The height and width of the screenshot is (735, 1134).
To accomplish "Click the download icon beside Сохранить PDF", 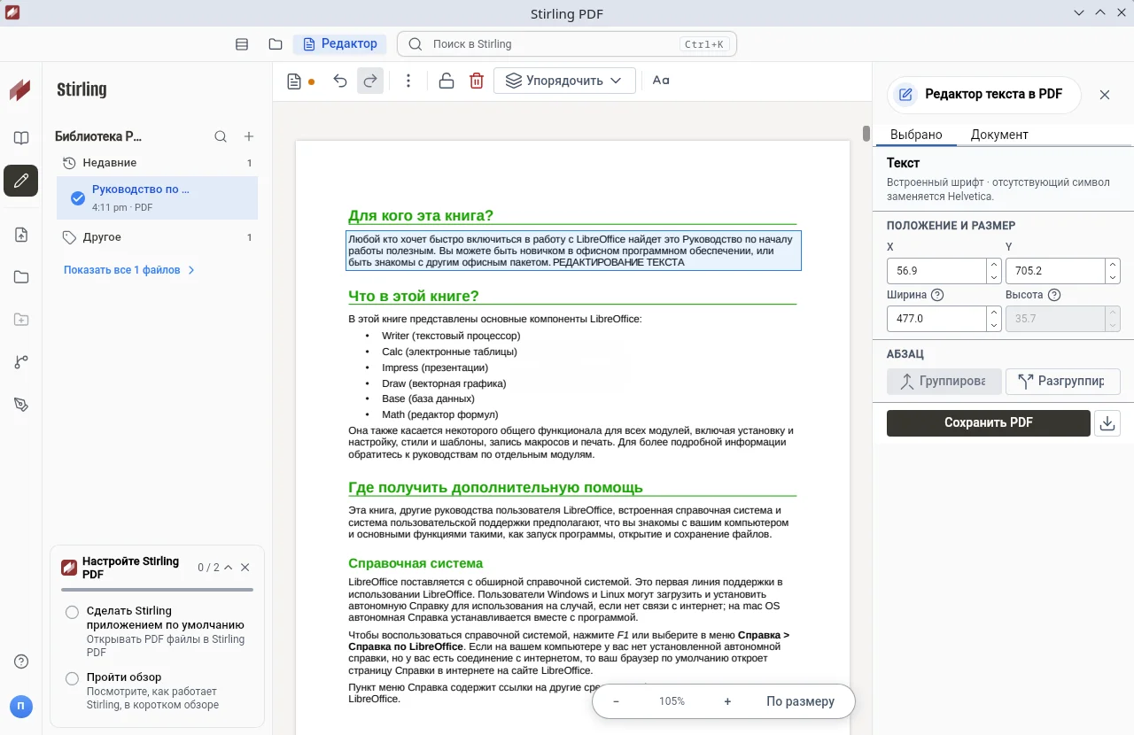I will 1107,423.
